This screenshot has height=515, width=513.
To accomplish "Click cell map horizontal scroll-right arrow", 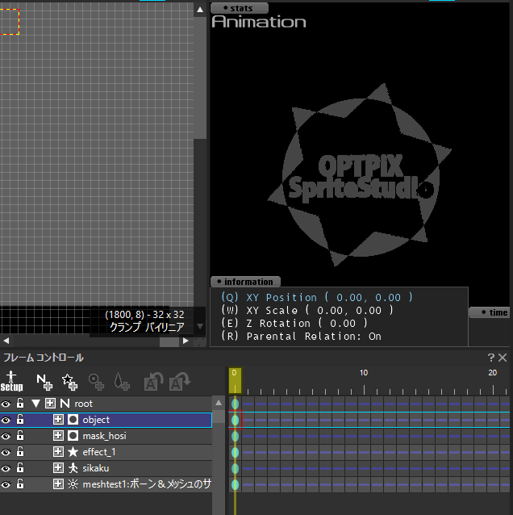I will click(186, 341).
